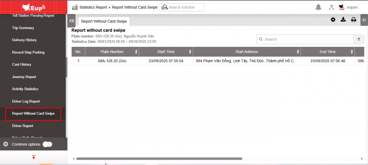Toggle the Common options switch
368x165 pixels.
[47, 144]
